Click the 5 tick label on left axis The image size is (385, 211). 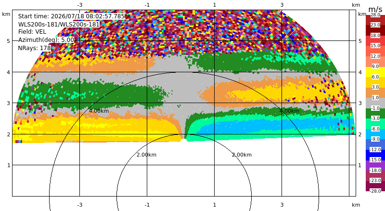9,41
